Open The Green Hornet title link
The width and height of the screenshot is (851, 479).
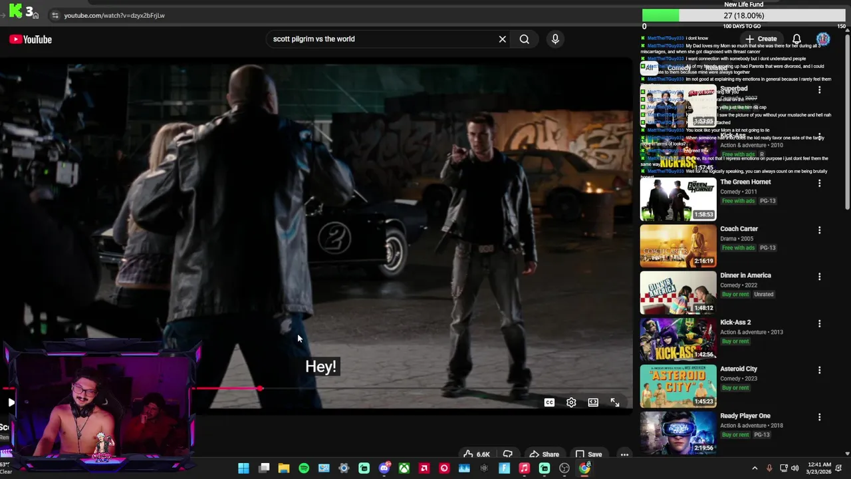point(745,182)
